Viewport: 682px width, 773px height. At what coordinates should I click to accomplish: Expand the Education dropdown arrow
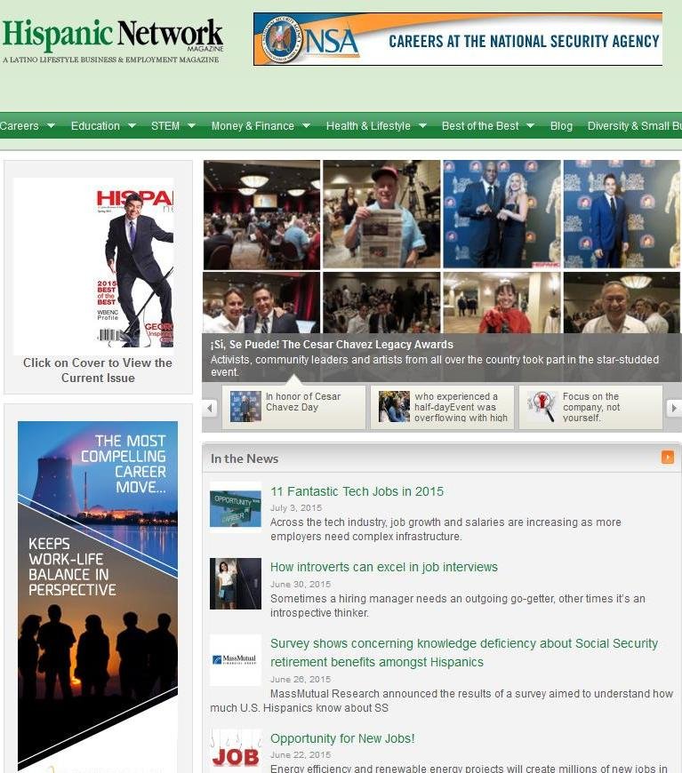click(x=132, y=125)
